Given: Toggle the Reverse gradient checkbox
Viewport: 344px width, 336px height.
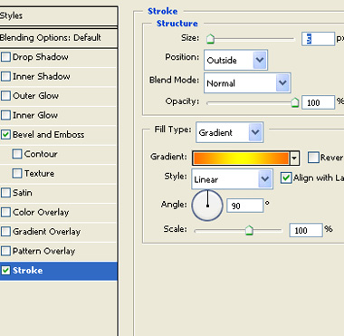Looking at the screenshot, I should point(313,158).
